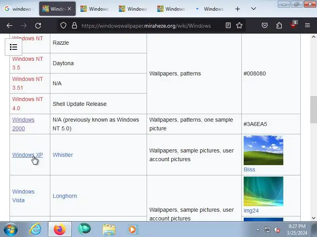
Task: Show hidden system tray icons
Action: coord(258,229)
